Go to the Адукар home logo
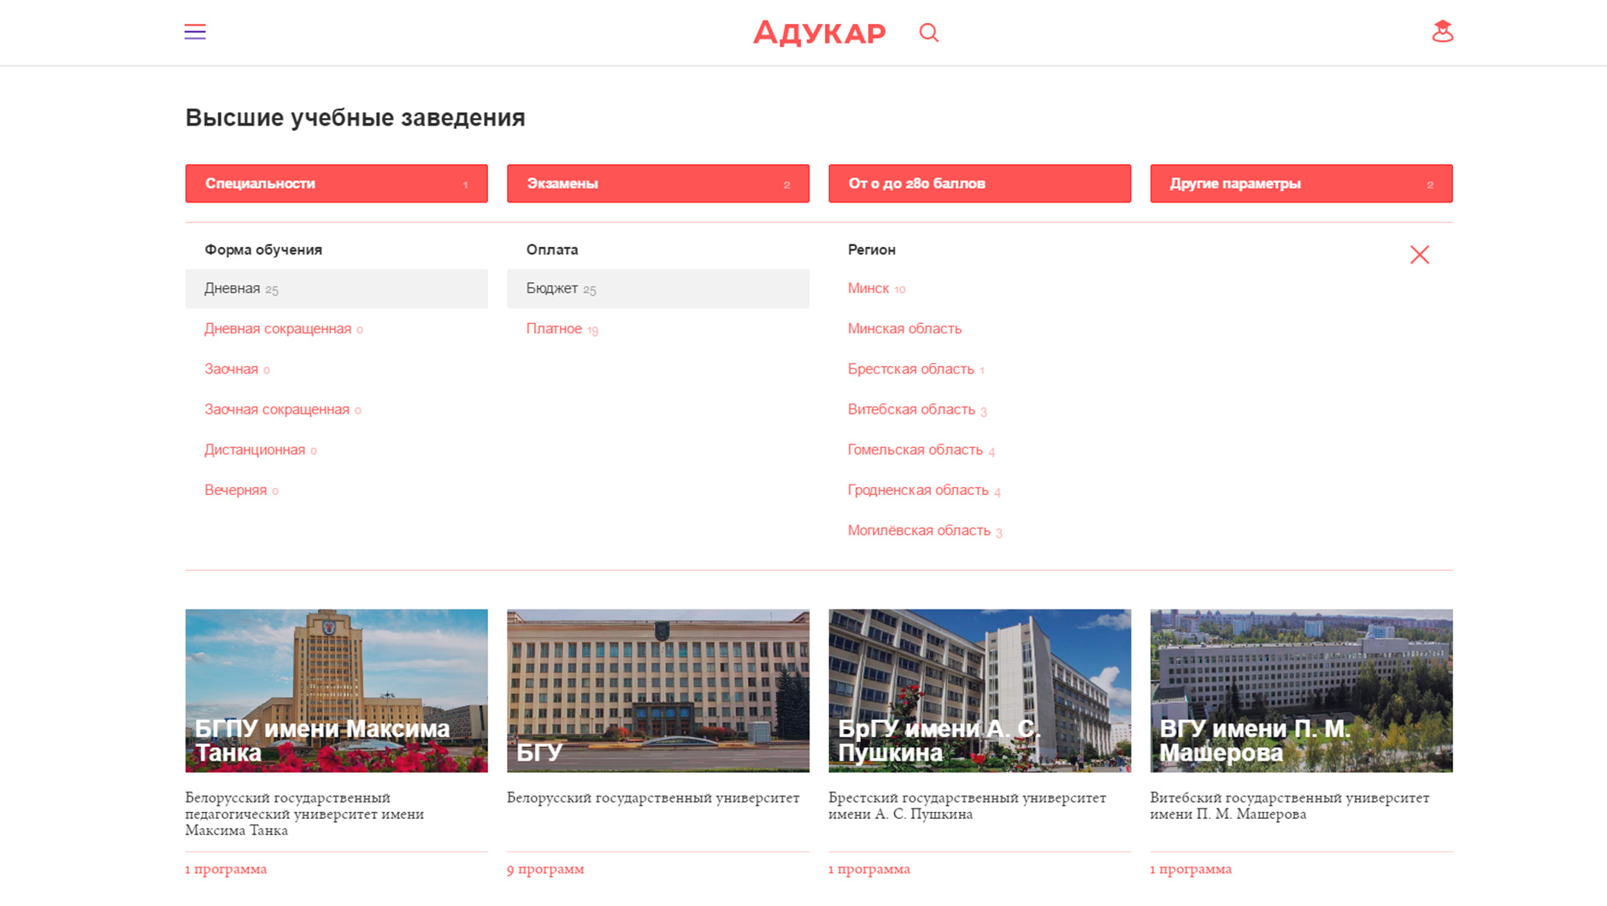The width and height of the screenshot is (1607, 906). [819, 32]
